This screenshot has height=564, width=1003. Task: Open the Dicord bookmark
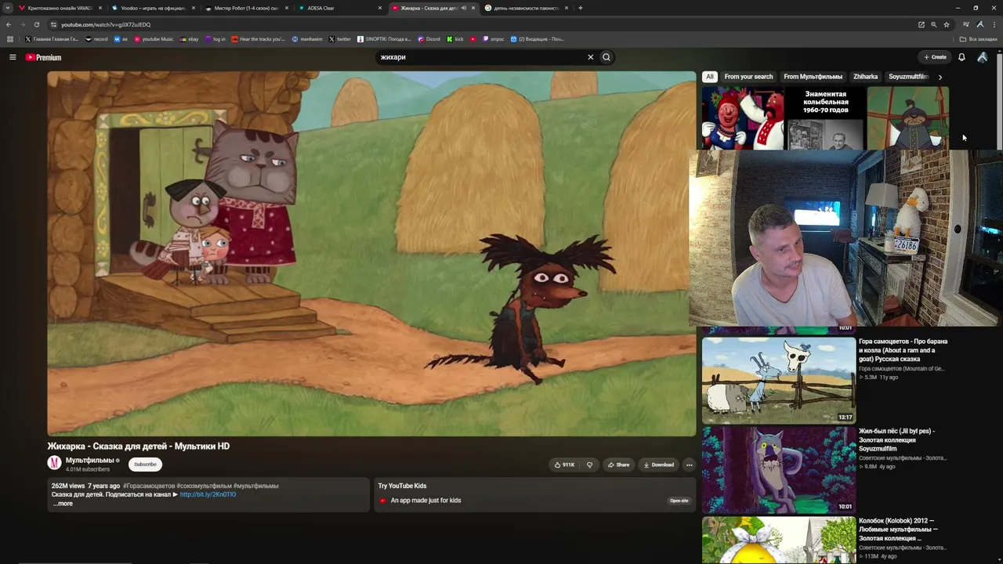coord(429,39)
